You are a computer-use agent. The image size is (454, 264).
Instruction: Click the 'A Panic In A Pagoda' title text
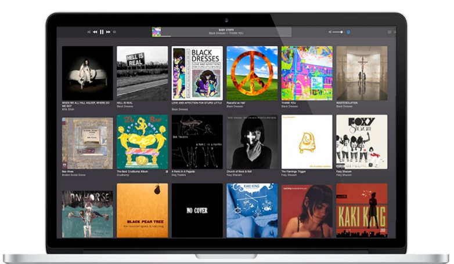(183, 171)
